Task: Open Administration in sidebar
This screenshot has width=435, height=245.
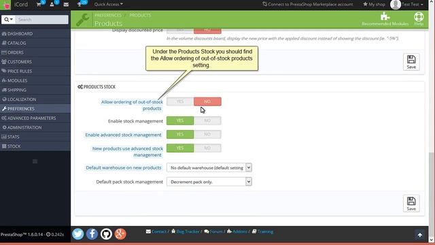Action: click(35, 127)
